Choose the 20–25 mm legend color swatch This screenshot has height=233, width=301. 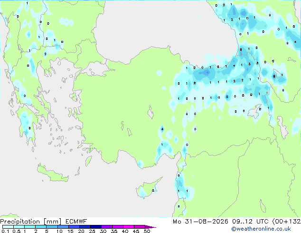(x=85, y=227)
